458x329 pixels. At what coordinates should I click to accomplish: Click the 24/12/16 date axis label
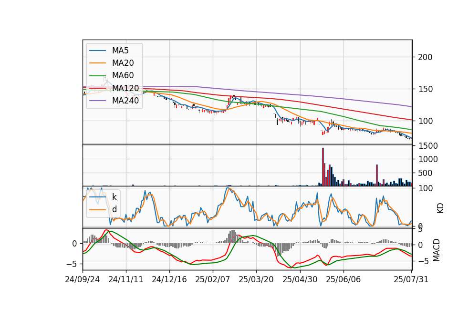coord(169,279)
